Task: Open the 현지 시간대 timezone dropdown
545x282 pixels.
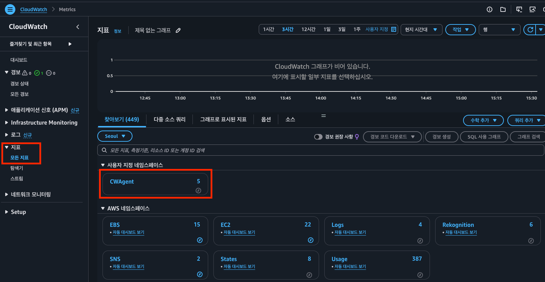Action: click(422, 30)
